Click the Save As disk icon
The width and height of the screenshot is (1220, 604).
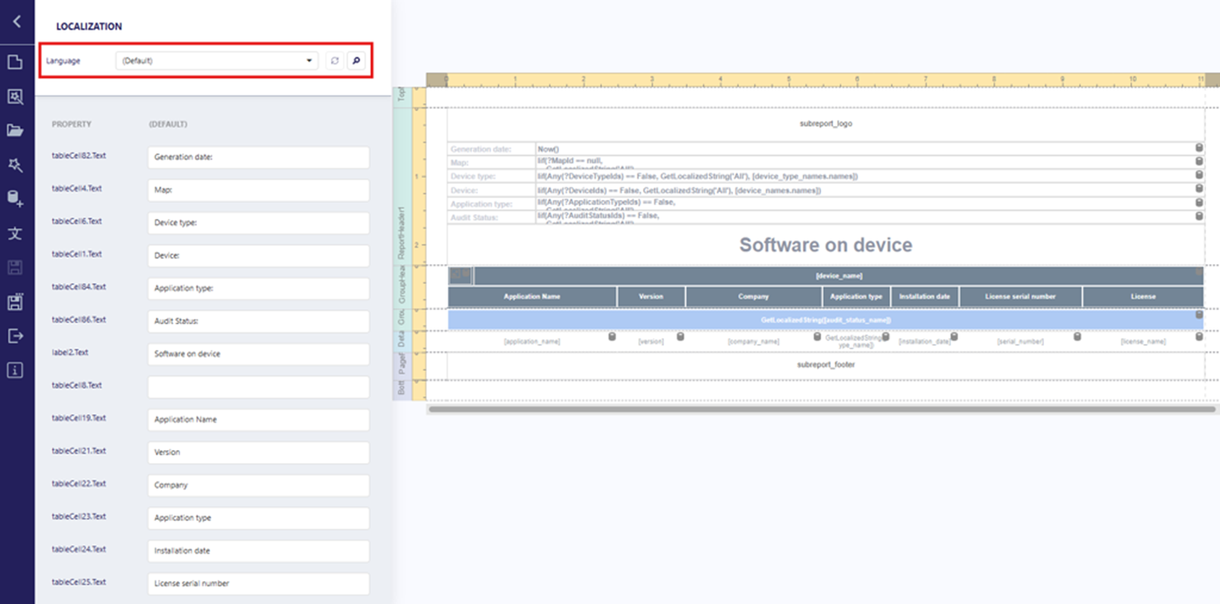[x=15, y=302]
